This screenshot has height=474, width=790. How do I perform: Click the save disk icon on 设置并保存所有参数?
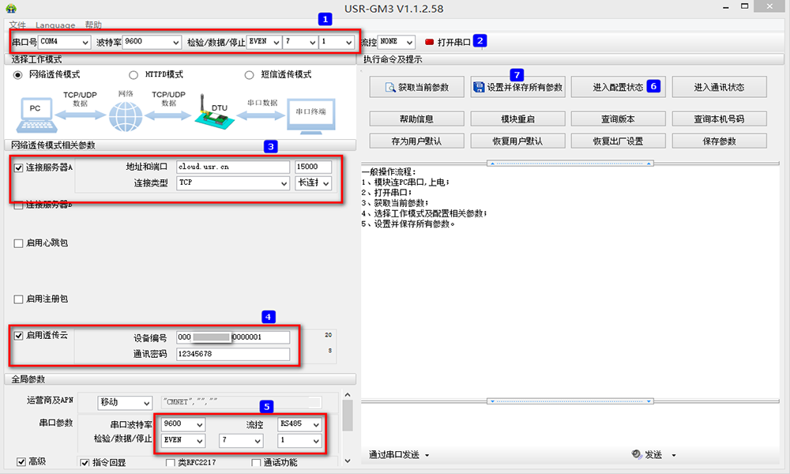pyautogui.click(x=479, y=88)
